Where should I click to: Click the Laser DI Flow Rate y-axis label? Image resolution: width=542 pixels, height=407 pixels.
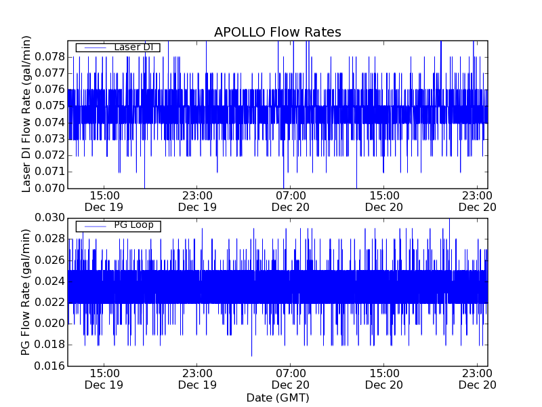[x=27, y=114]
